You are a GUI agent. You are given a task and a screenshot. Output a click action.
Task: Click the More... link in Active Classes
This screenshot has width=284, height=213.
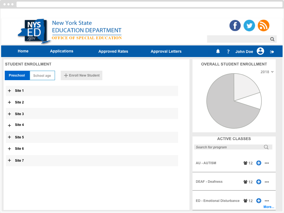point(268,207)
